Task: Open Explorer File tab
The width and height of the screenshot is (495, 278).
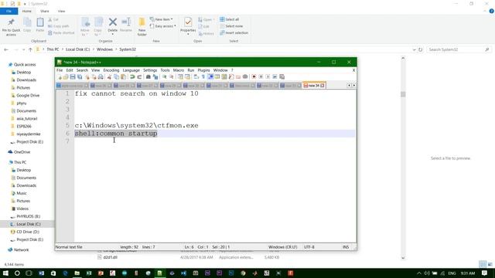Action: pyautogui.click(x=9, y=11)
